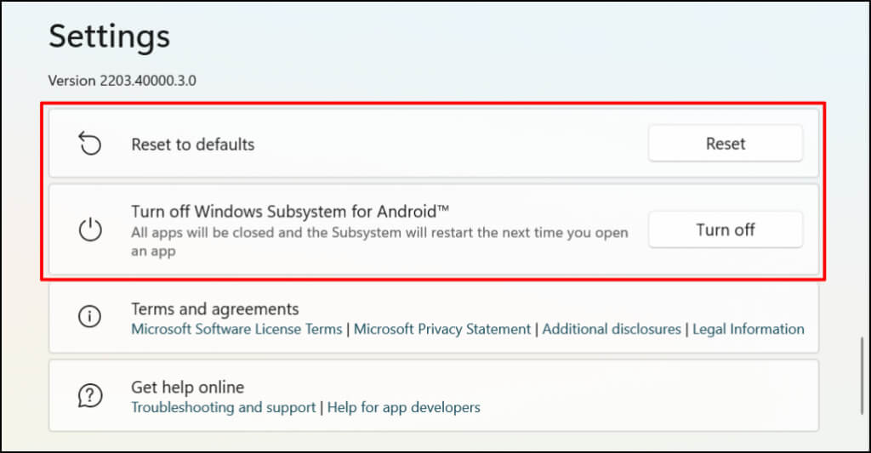Image resolution: width=871 pixels, height=453 pixels.
Task: Click the Settings page heading
Action: [x=109, y=37]
